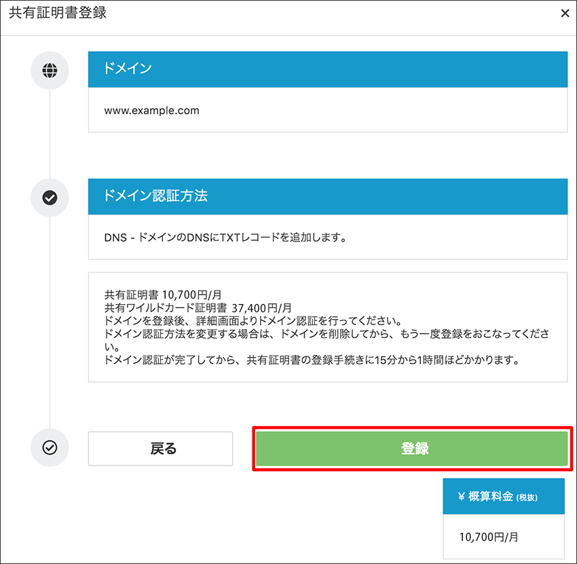
Task: Click the checkmark icon beside ドメイン認証方法 step
Action: pyautogui.click(x=50, y=198)
